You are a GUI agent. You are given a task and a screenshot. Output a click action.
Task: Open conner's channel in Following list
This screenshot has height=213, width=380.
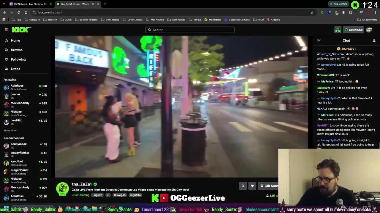(x=26, y=96)
